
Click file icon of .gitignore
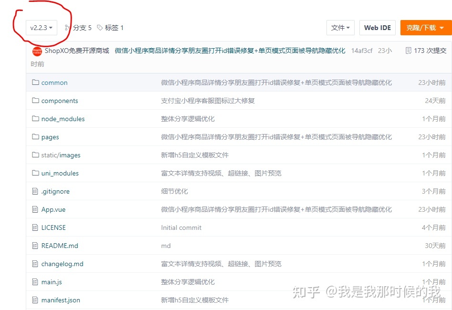[35, 191]
